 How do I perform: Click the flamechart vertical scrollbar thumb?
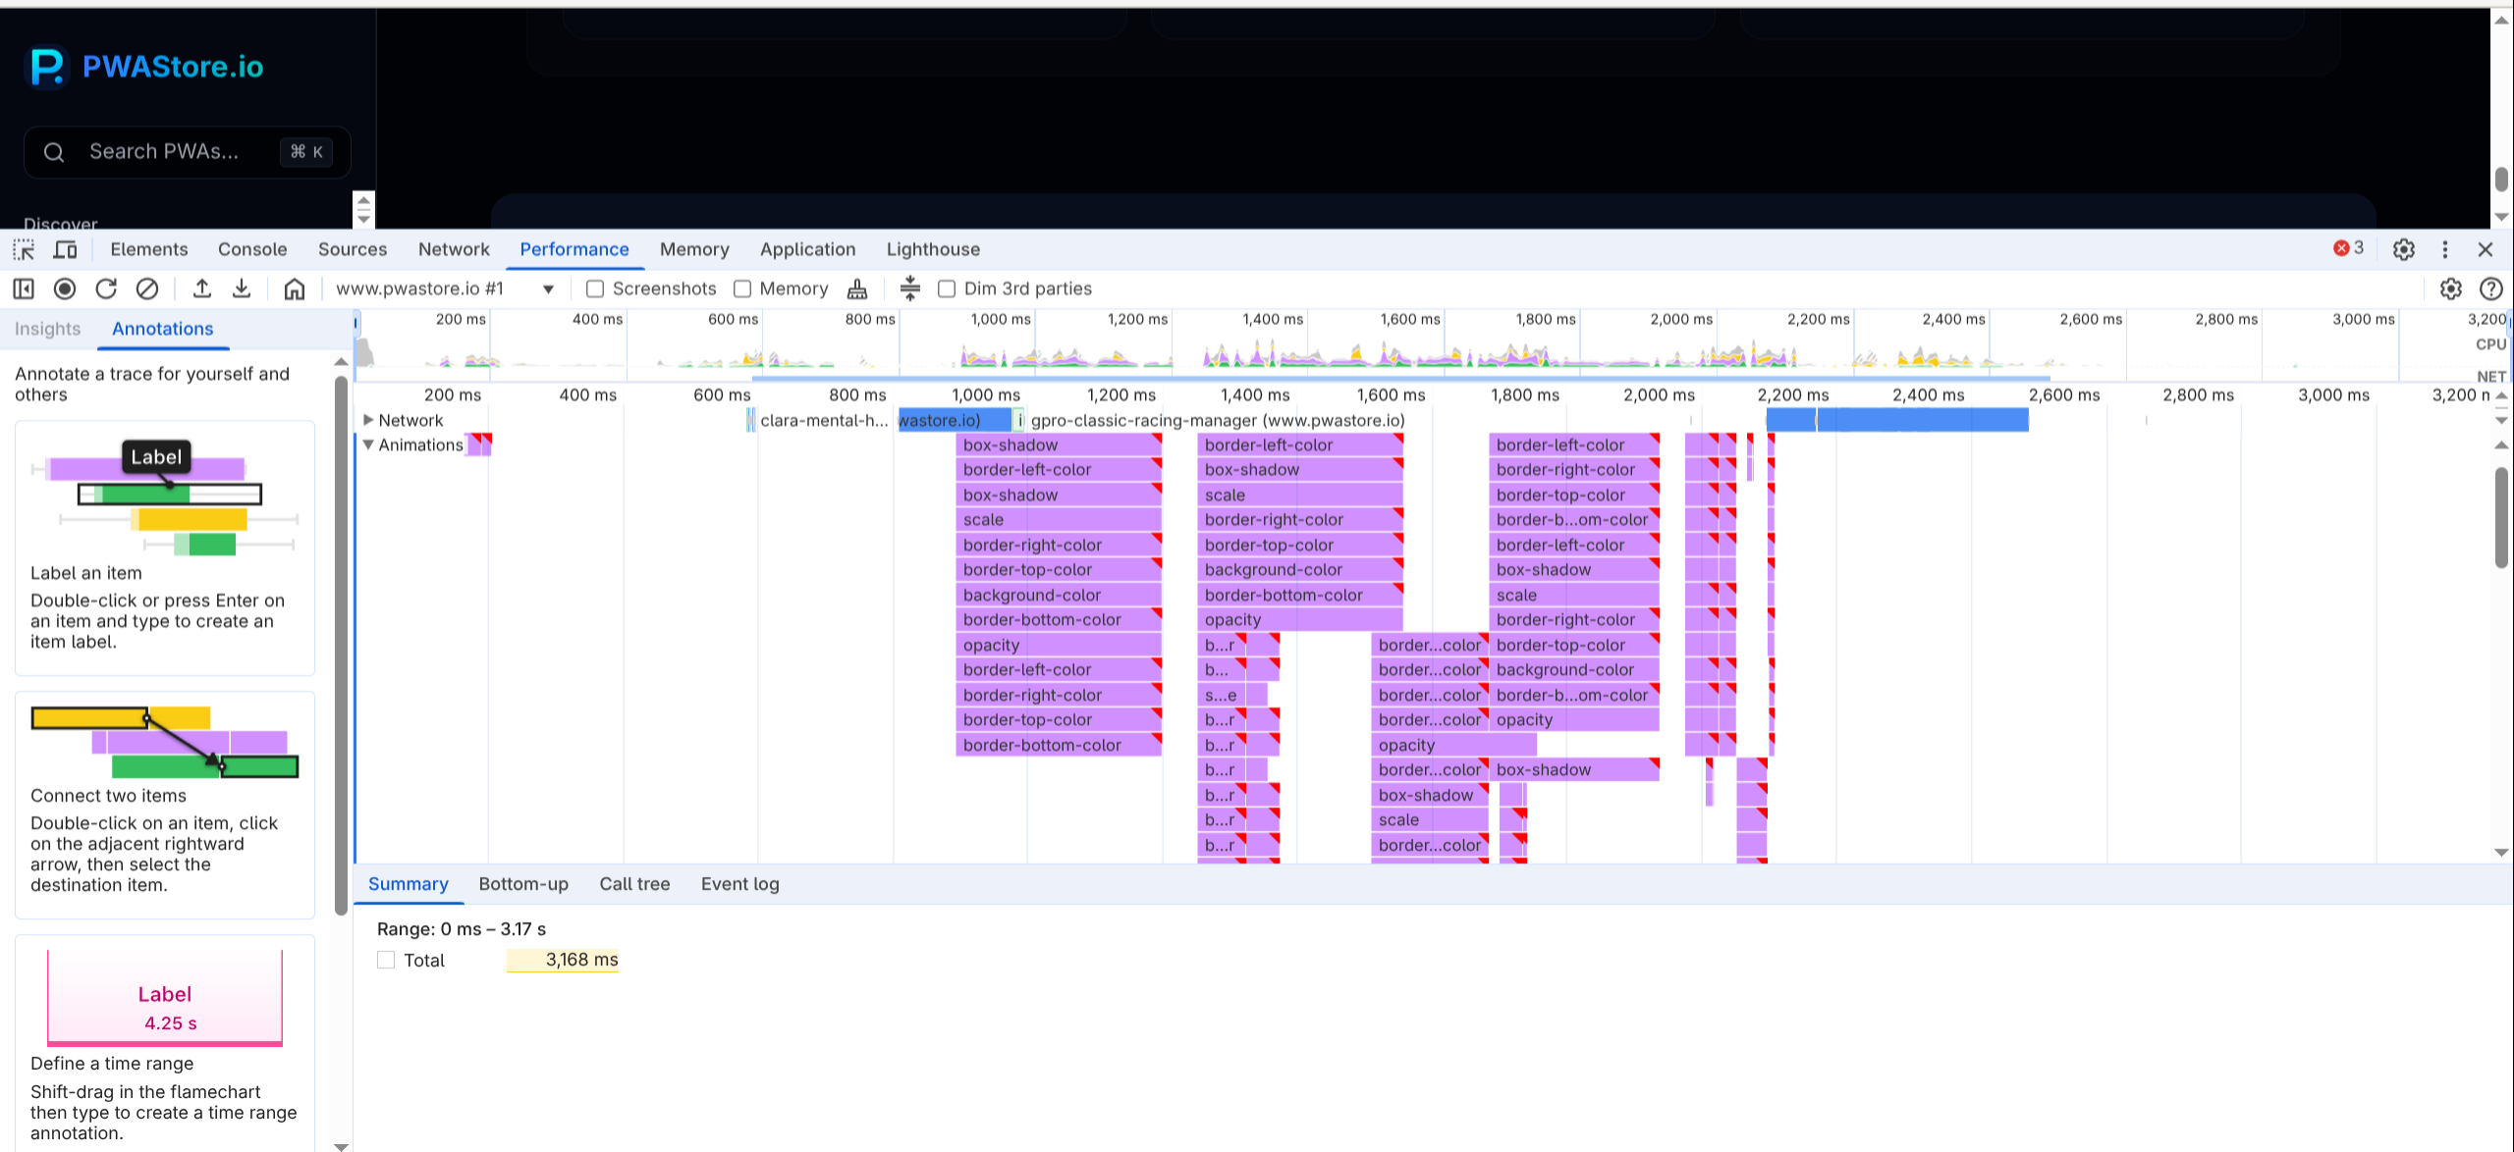pos(2501,517)
